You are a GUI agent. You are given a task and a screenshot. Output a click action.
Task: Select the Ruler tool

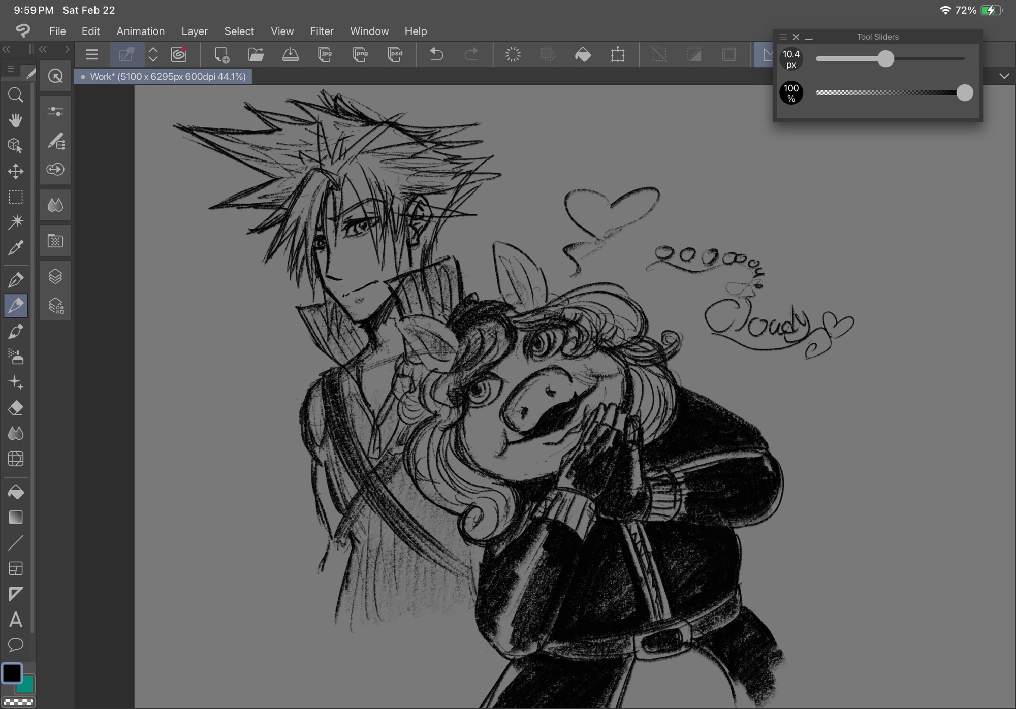[x=16, y=594]
